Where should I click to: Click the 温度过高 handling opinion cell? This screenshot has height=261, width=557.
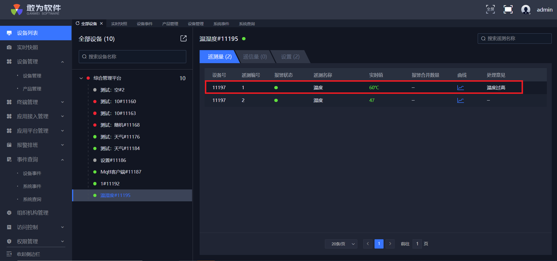[x=496, y=87]
